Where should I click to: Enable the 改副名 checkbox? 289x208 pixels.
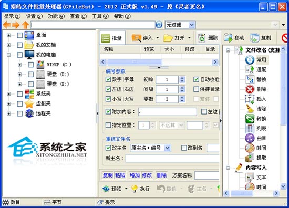[x=184, y=148]
